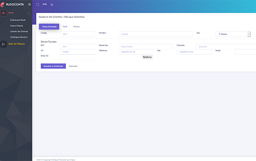The height and width of the screenshot is (161, 256).
Task: Click the fullscreen icon in top bar
Action: pyautogui.click(x=38, y=4)
